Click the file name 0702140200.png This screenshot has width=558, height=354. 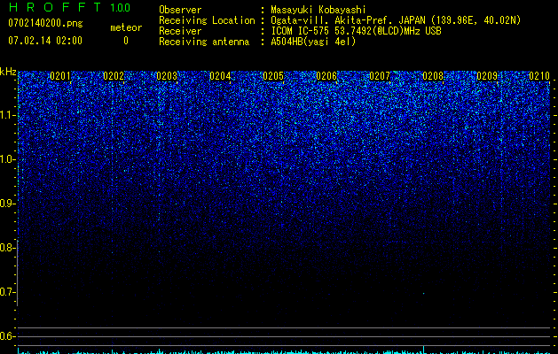click(x=45, y=24)
